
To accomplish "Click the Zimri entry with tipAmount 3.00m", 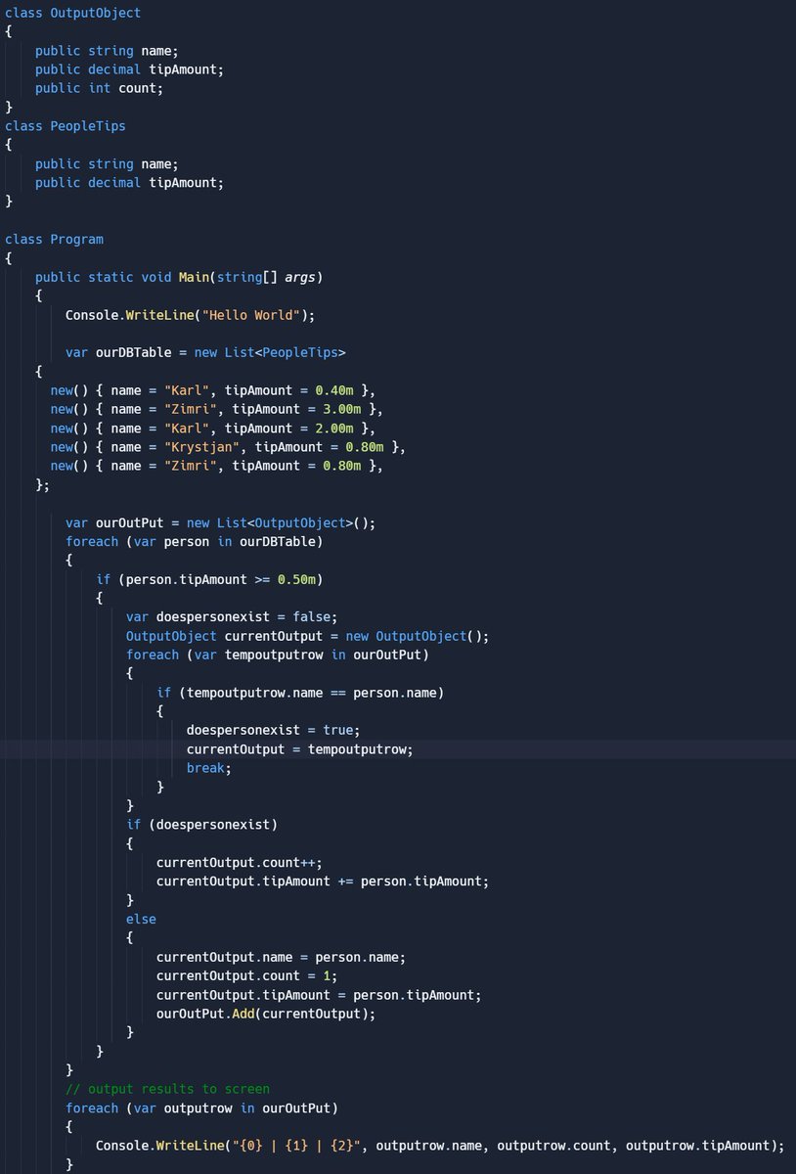I will (217, 409).
